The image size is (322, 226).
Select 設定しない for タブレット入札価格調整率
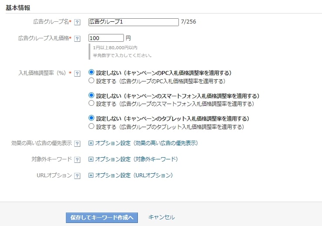click(x=91, y=118)
